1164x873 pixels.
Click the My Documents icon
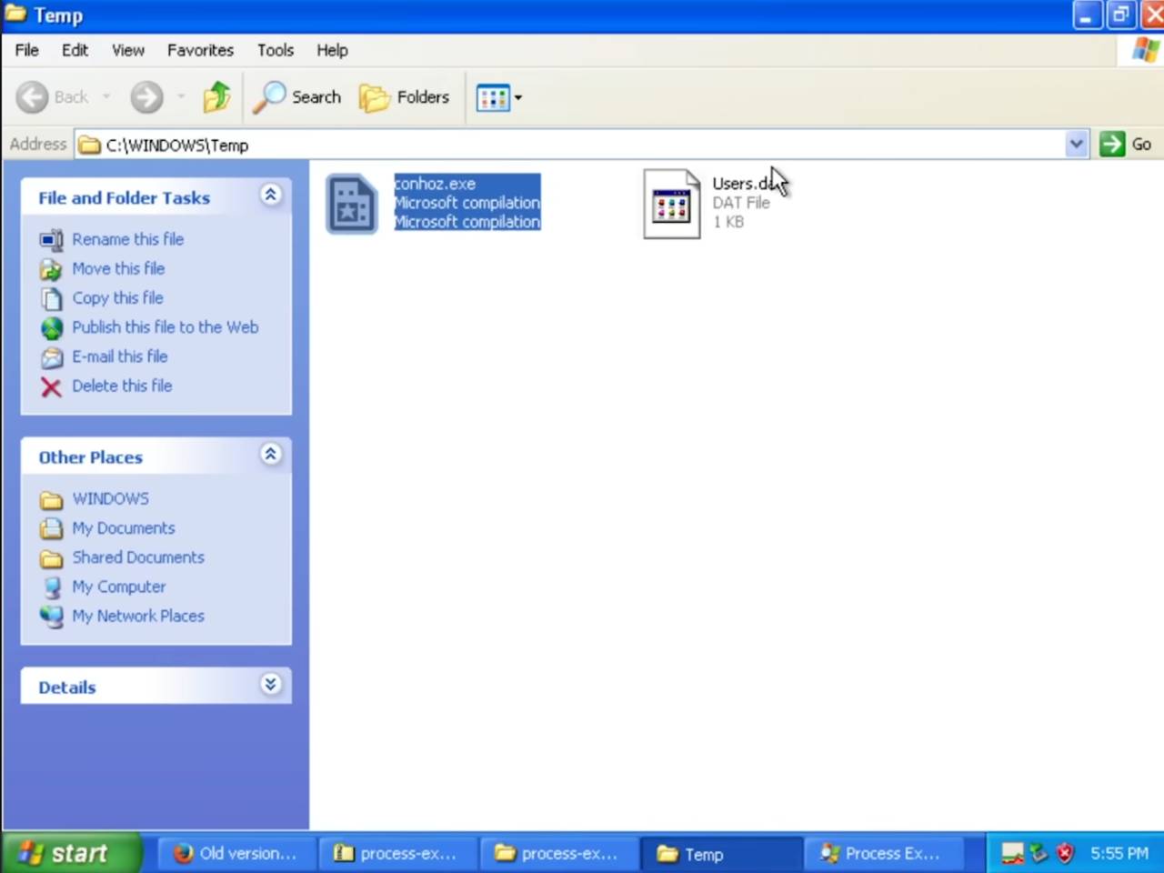52,529
